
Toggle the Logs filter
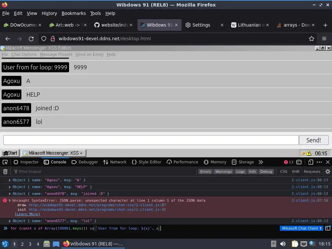pyautogui.click(x=240, y=172)
